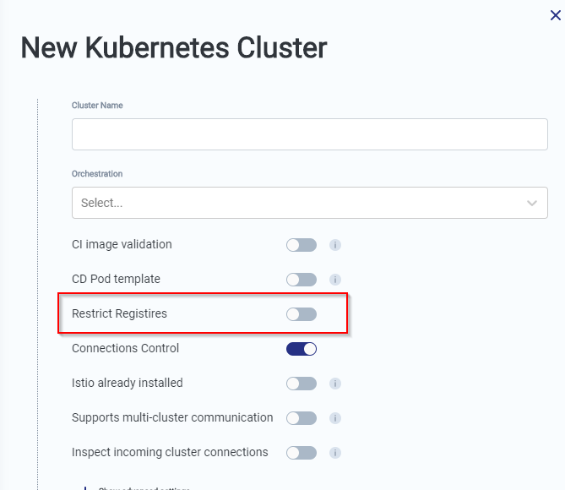Click the New Kubernetes Cluster heading
This screenshot has height=490, width=565.
[174, 47]
